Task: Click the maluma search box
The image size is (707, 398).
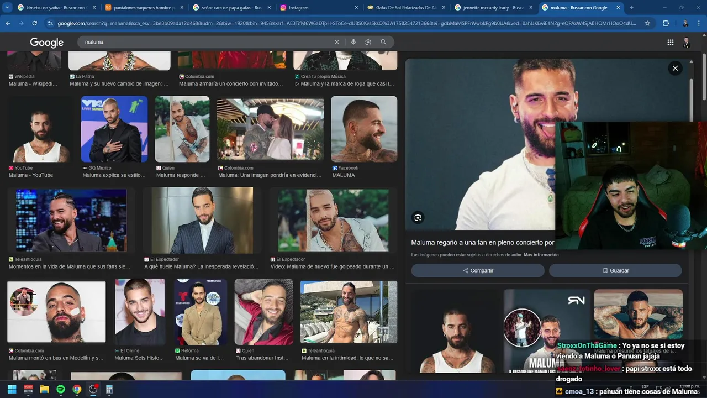Action: (x=207, y=42)
